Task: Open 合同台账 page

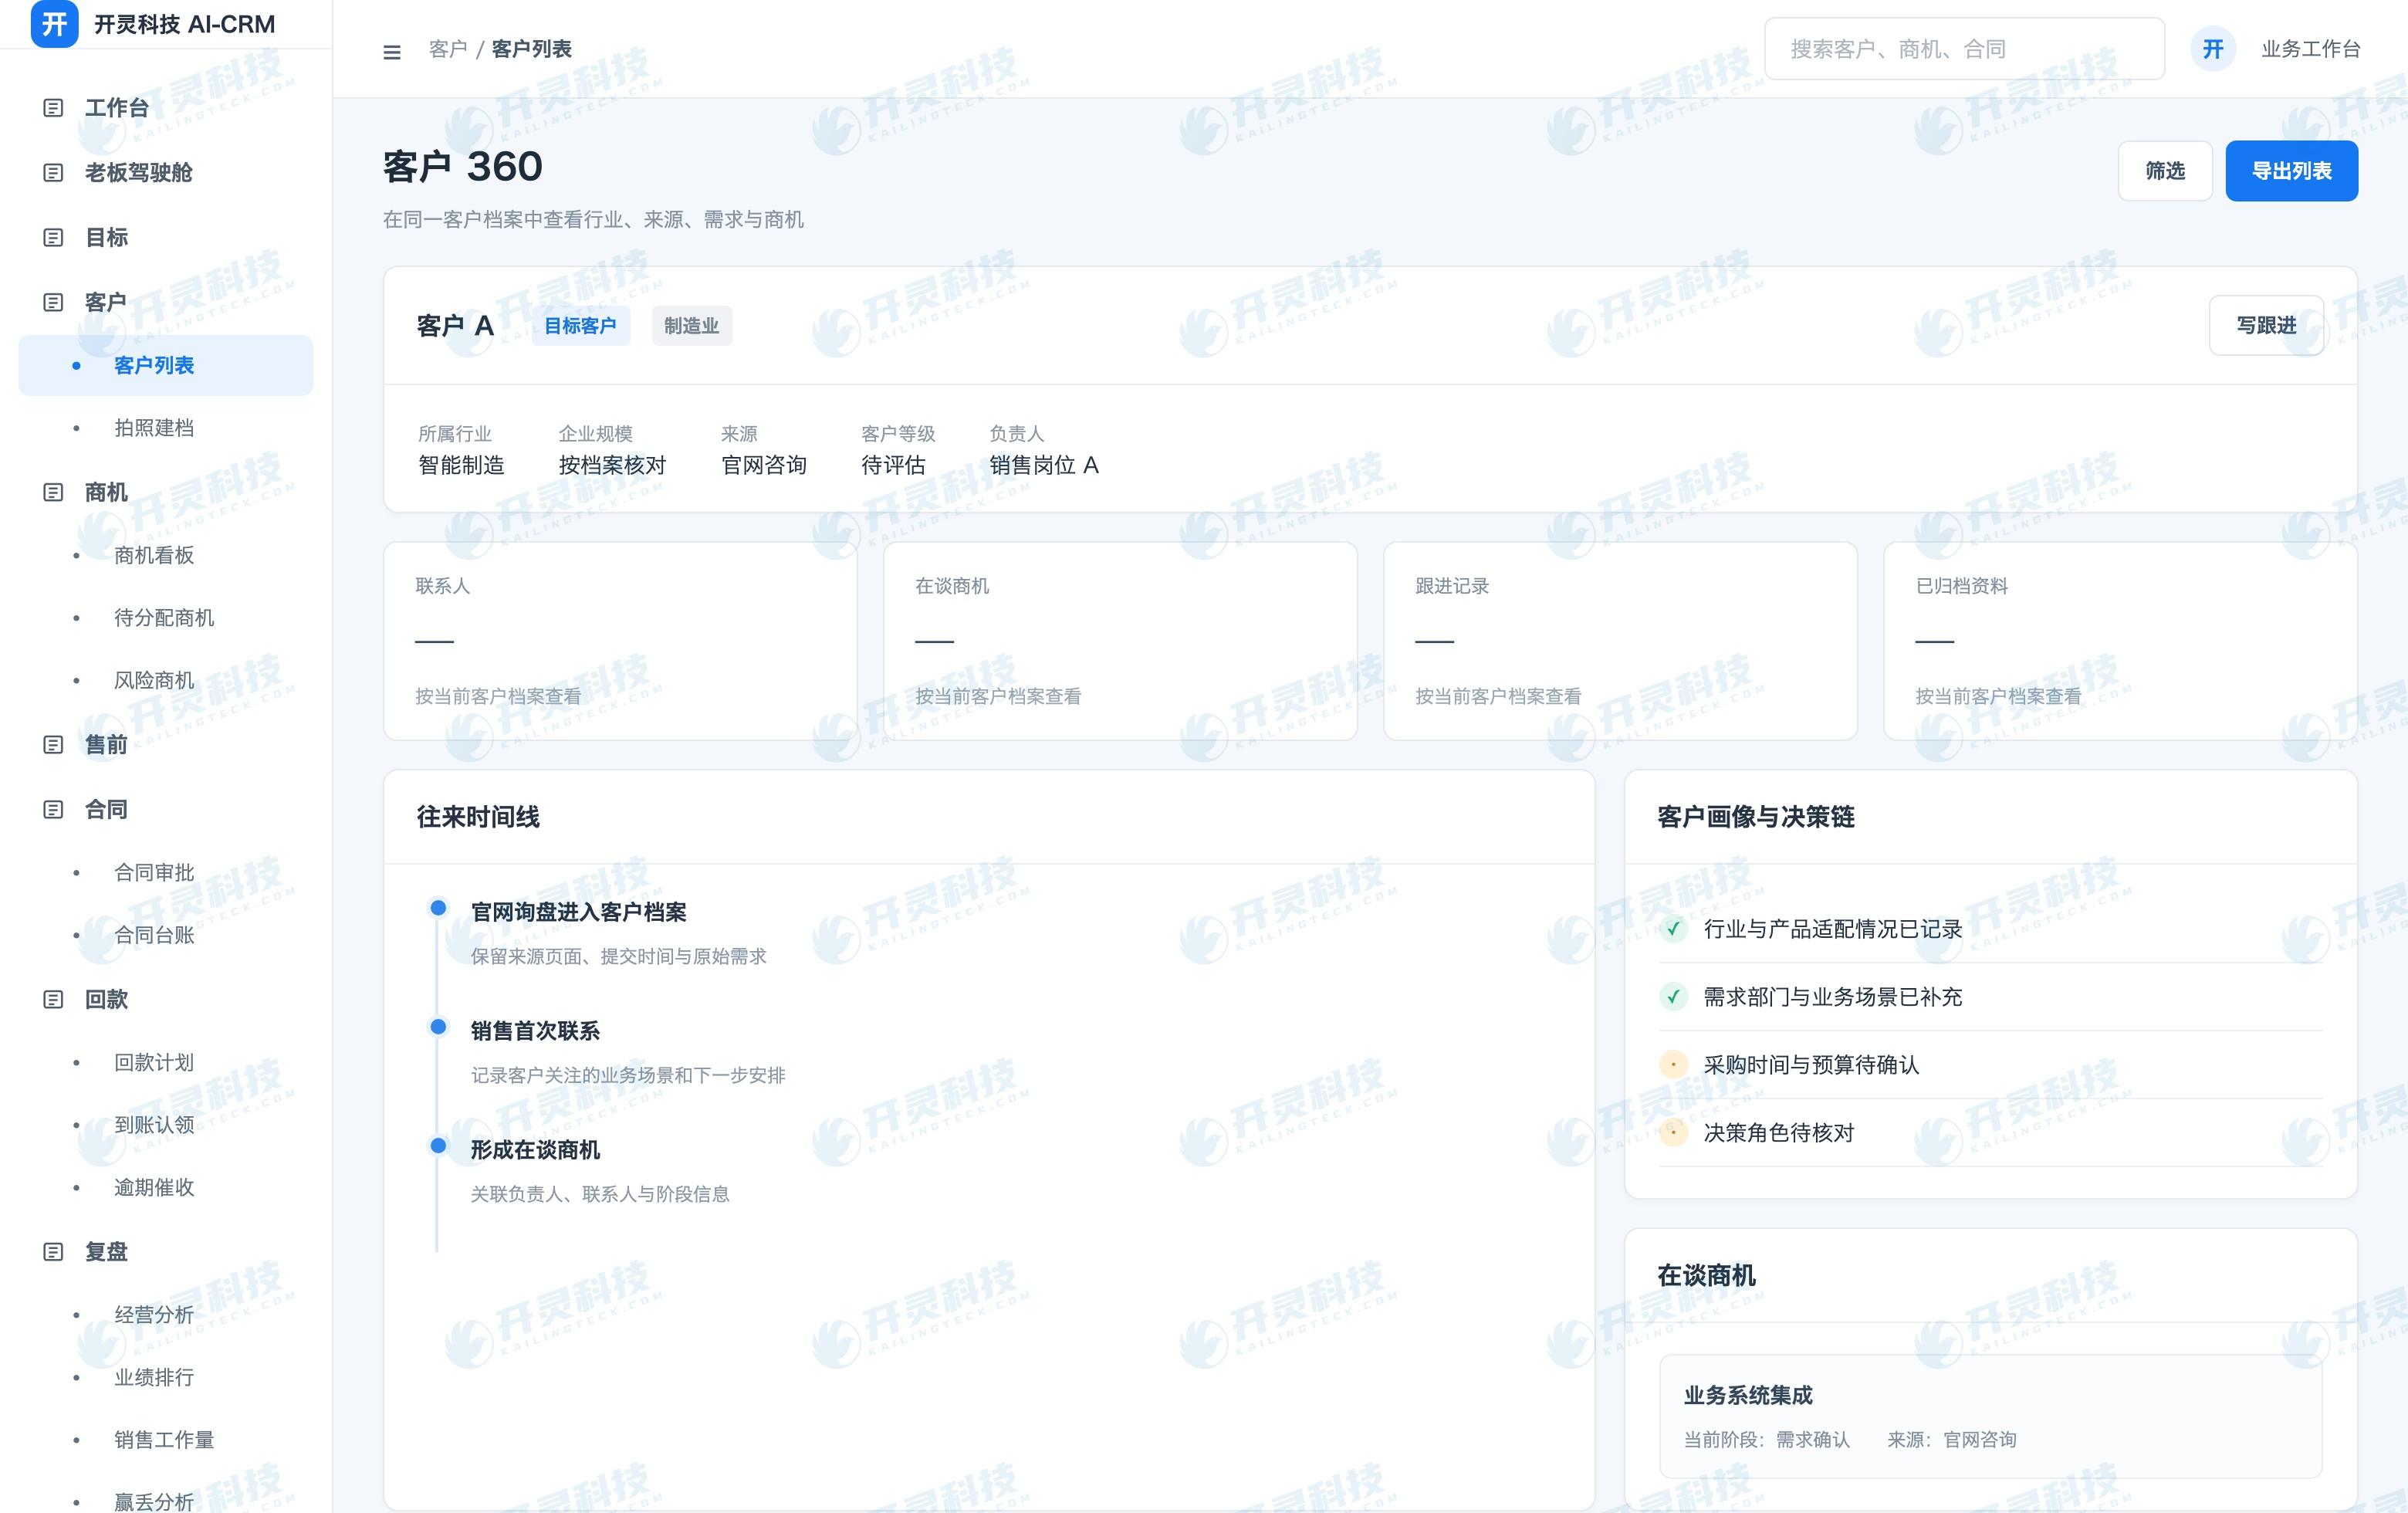Action: 166,935
